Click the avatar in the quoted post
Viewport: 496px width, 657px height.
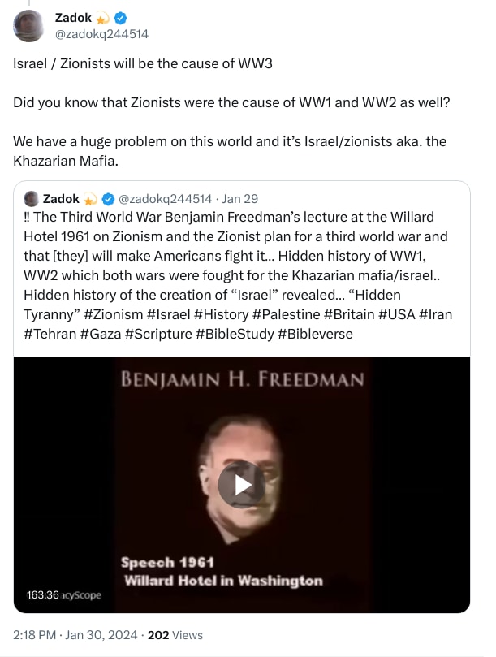coord(32,199)
